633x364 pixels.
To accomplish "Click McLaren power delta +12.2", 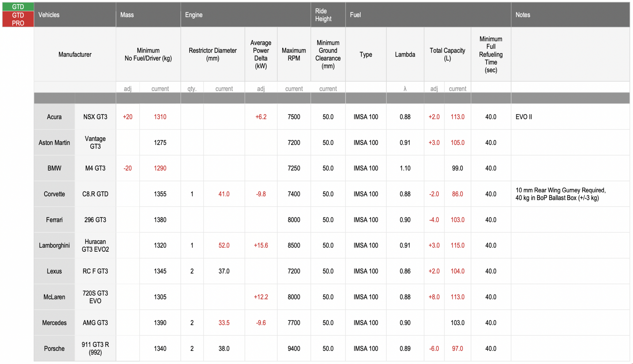I will click(261, 297).
